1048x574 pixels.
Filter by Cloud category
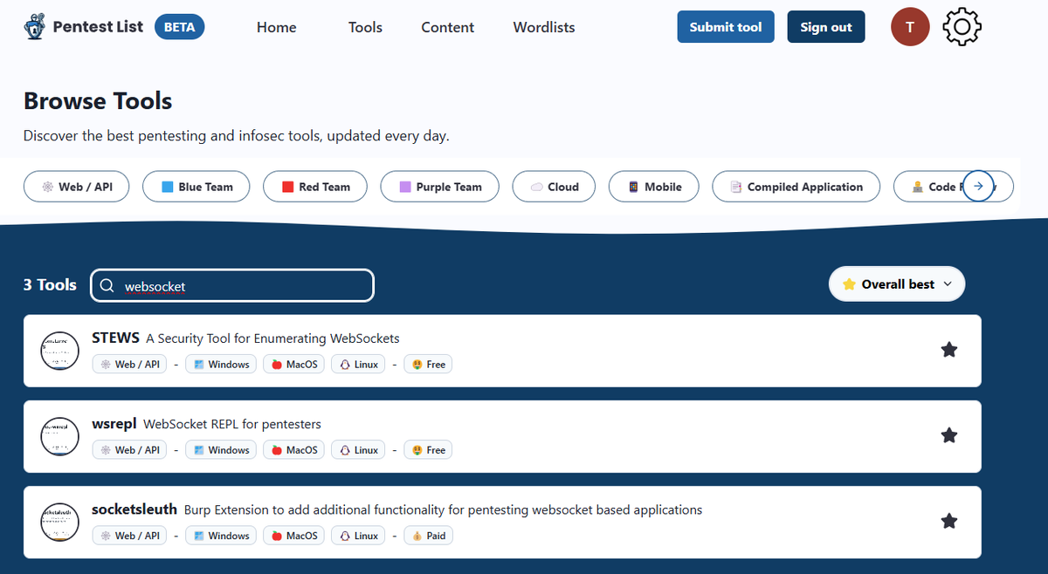coord(555,187)
